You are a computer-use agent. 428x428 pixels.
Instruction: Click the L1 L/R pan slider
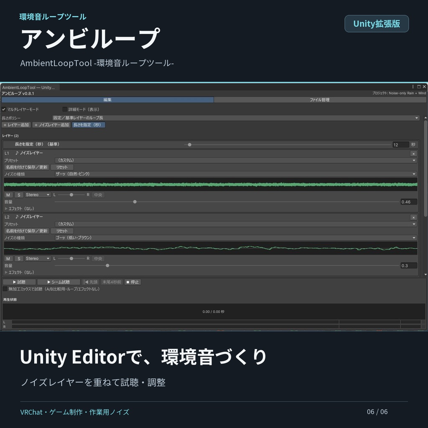pyautogui.click(x=71, y=195)
